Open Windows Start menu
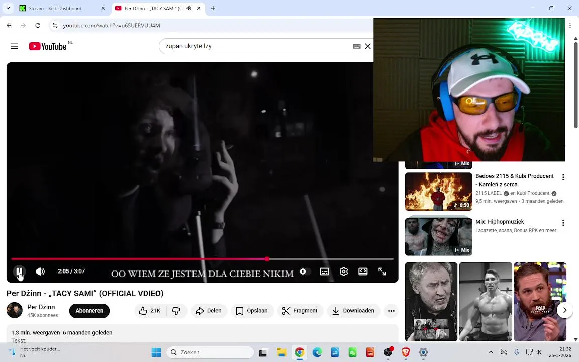The width and height of the screenshot is (579, 362). (156, 352)
